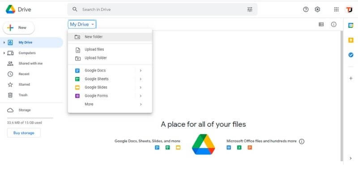Switch to list layout view
Screen dimensions: 358x179
321,25
